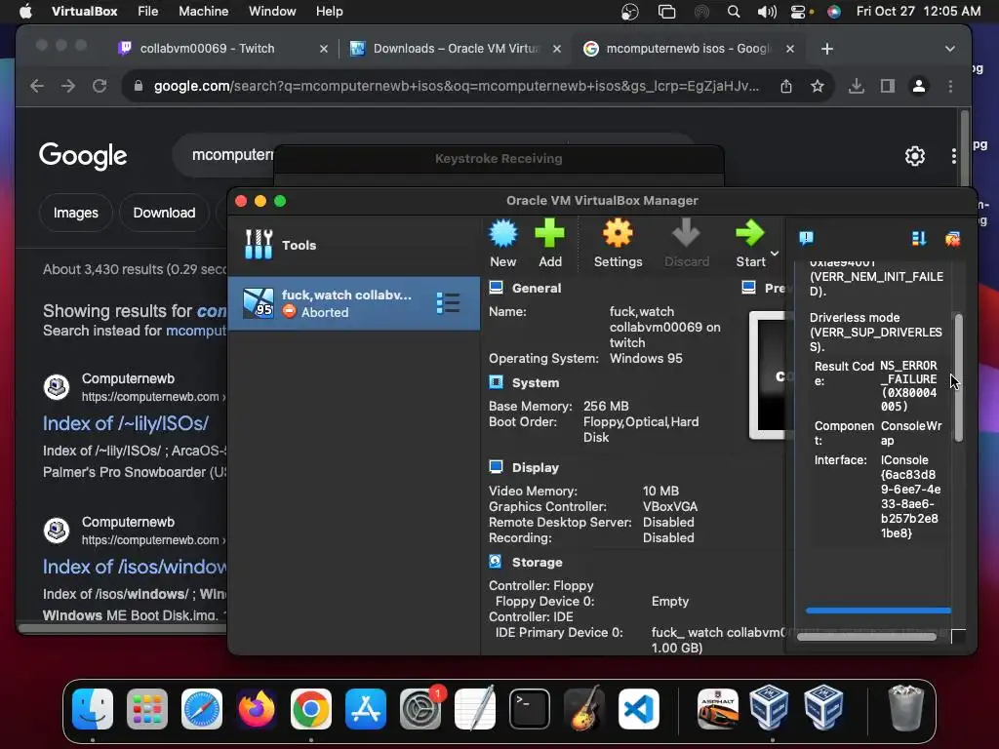999x749 pixels.
Task: Click the sort notifications icon
Action: [x=919, y=238]
